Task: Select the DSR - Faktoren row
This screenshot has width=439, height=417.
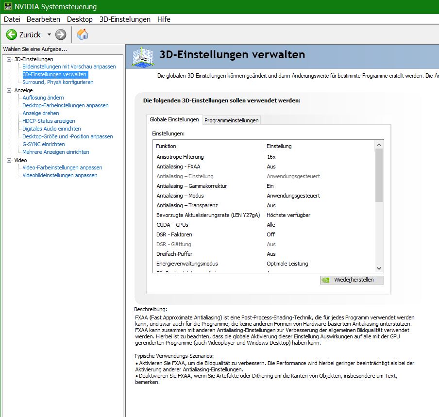Action: pyautogui.click(x=264, y=234)
